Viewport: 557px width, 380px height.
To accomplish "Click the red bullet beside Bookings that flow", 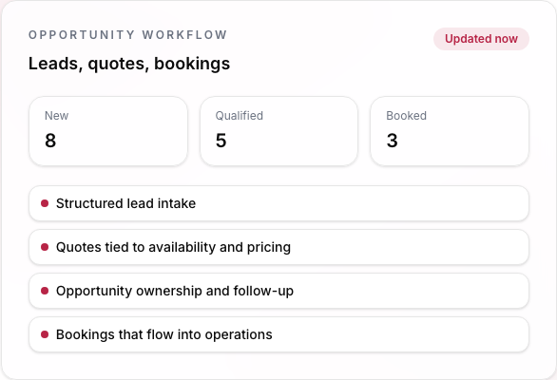I will 45,334.
